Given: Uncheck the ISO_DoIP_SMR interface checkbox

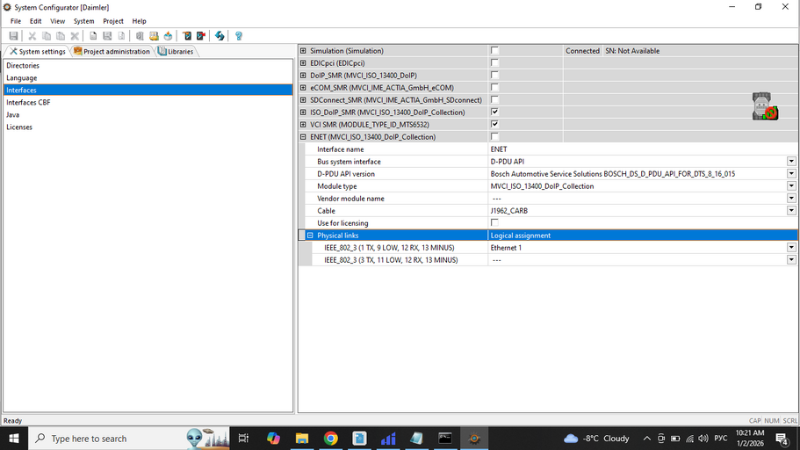Looking at the screenshot, I should [x=494, y=112].
